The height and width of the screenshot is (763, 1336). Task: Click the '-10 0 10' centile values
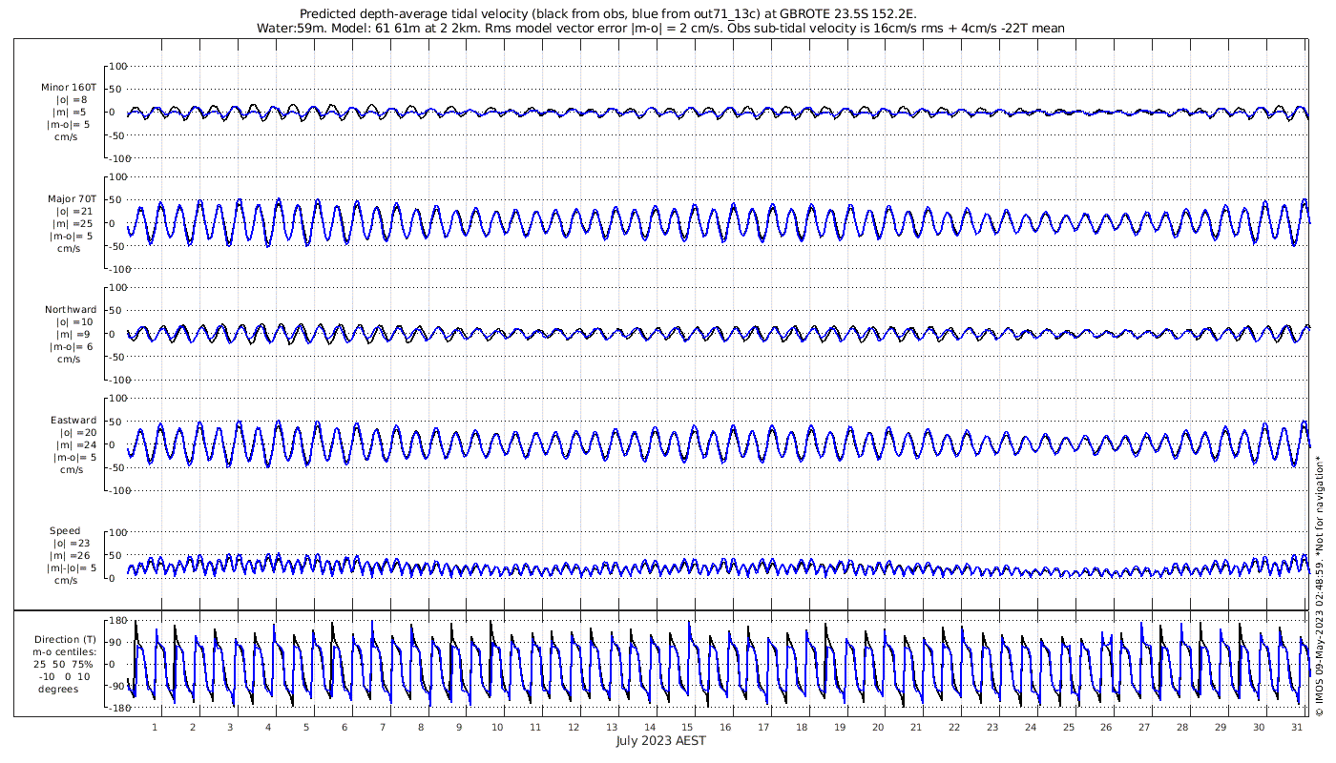65,677
